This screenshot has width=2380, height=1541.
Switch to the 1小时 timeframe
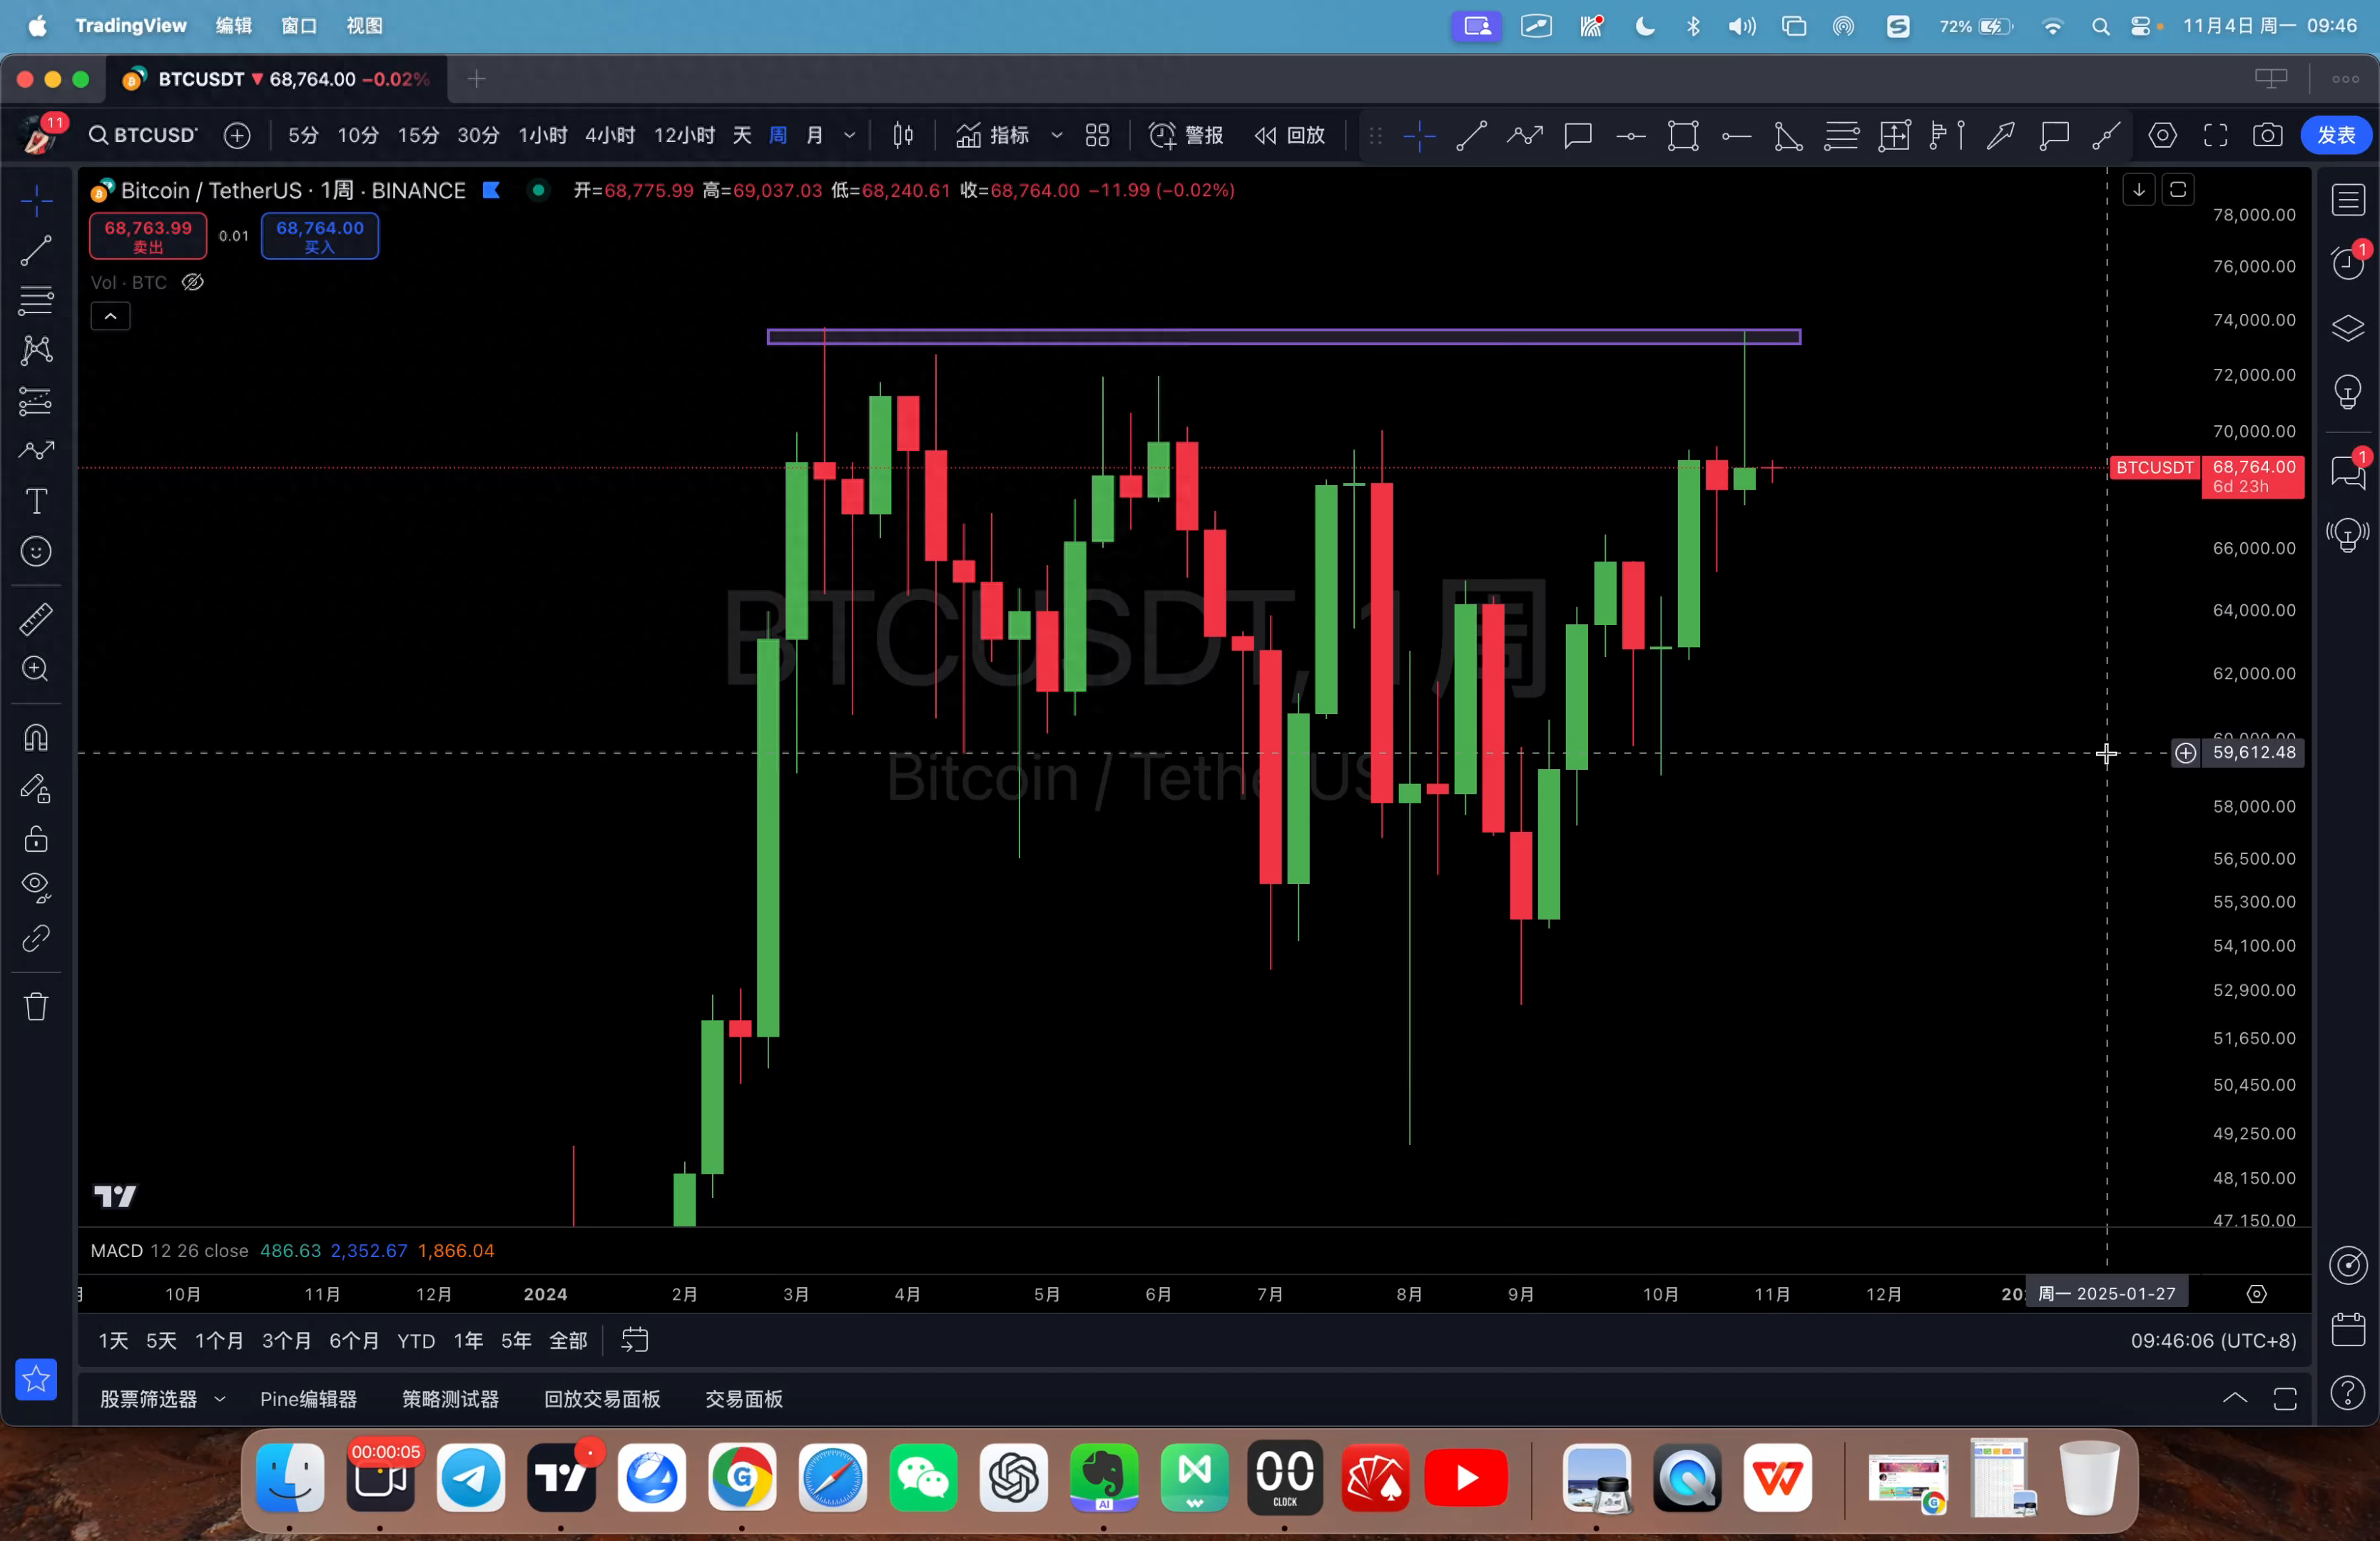click(x=543, y=135)
